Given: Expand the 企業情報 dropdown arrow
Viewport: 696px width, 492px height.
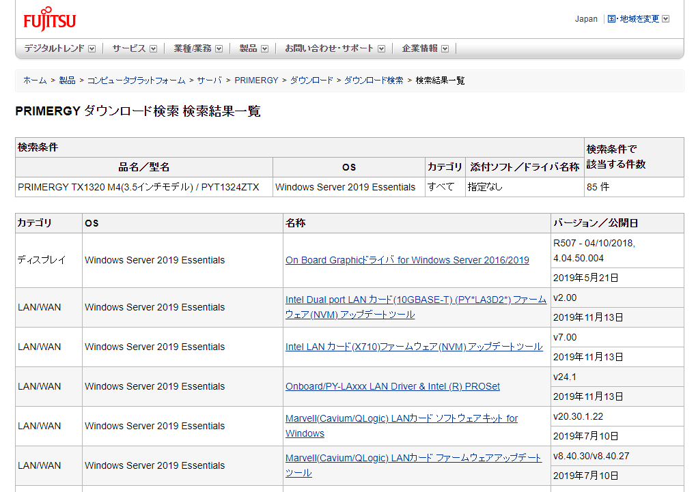Looking at the screenshot, I should click(445, 49).
